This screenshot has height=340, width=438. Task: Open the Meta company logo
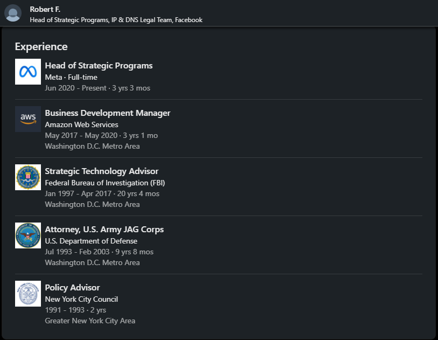point(28,72)
